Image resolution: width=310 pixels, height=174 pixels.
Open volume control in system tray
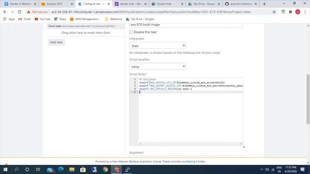267,170
